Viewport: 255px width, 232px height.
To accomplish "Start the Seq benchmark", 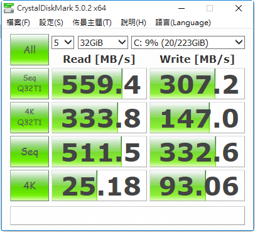I will [30, 152].
